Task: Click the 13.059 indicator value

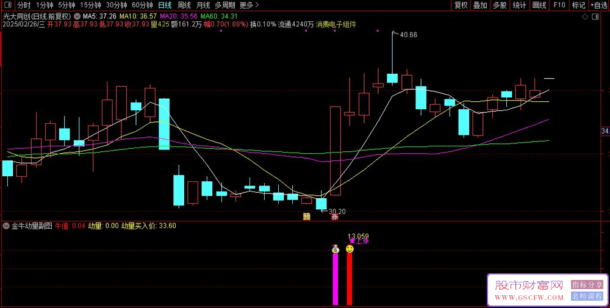Action: coord(358,236)
